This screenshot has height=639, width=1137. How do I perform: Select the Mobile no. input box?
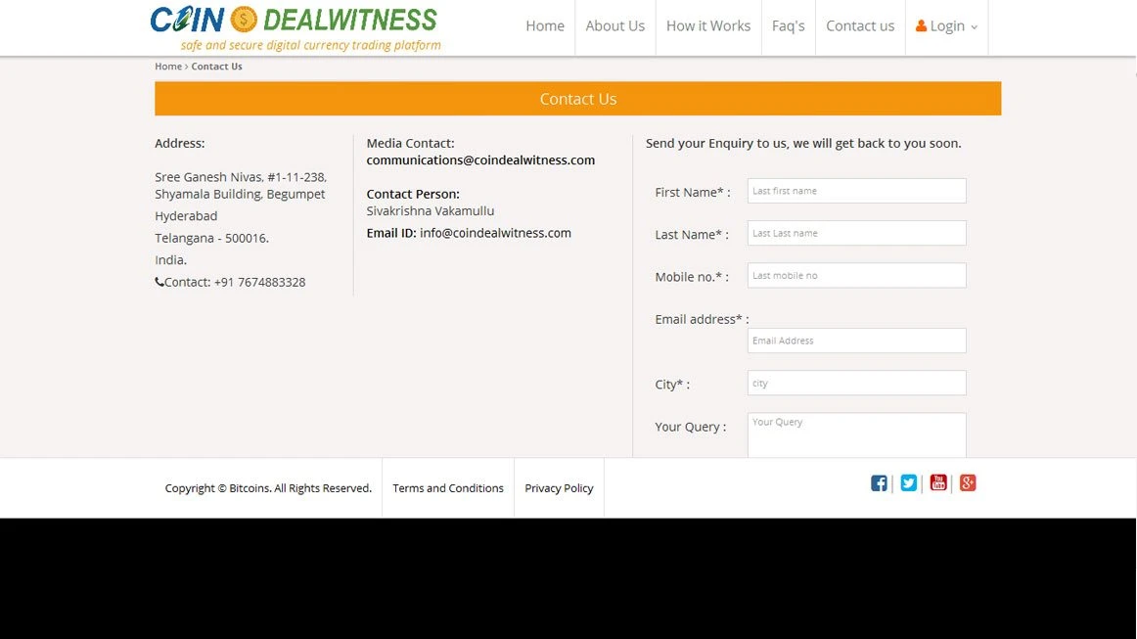pyautogui.click(x=856, y=276)
